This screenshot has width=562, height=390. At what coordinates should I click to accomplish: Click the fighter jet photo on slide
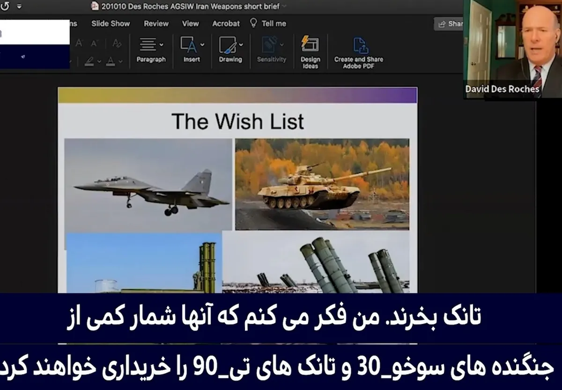point(148,185)
